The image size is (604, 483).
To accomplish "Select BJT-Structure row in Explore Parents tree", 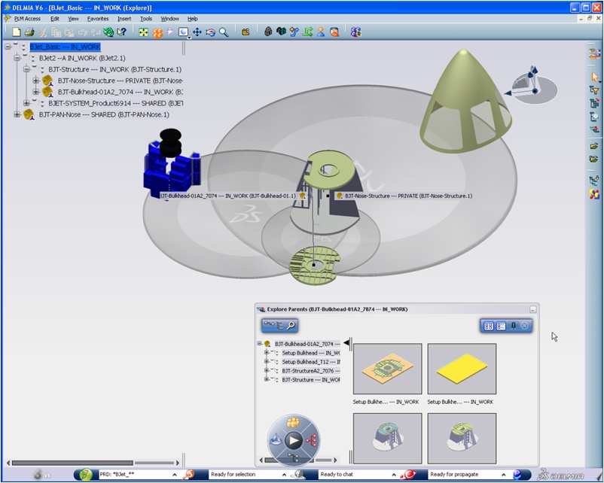I will 311,379.
